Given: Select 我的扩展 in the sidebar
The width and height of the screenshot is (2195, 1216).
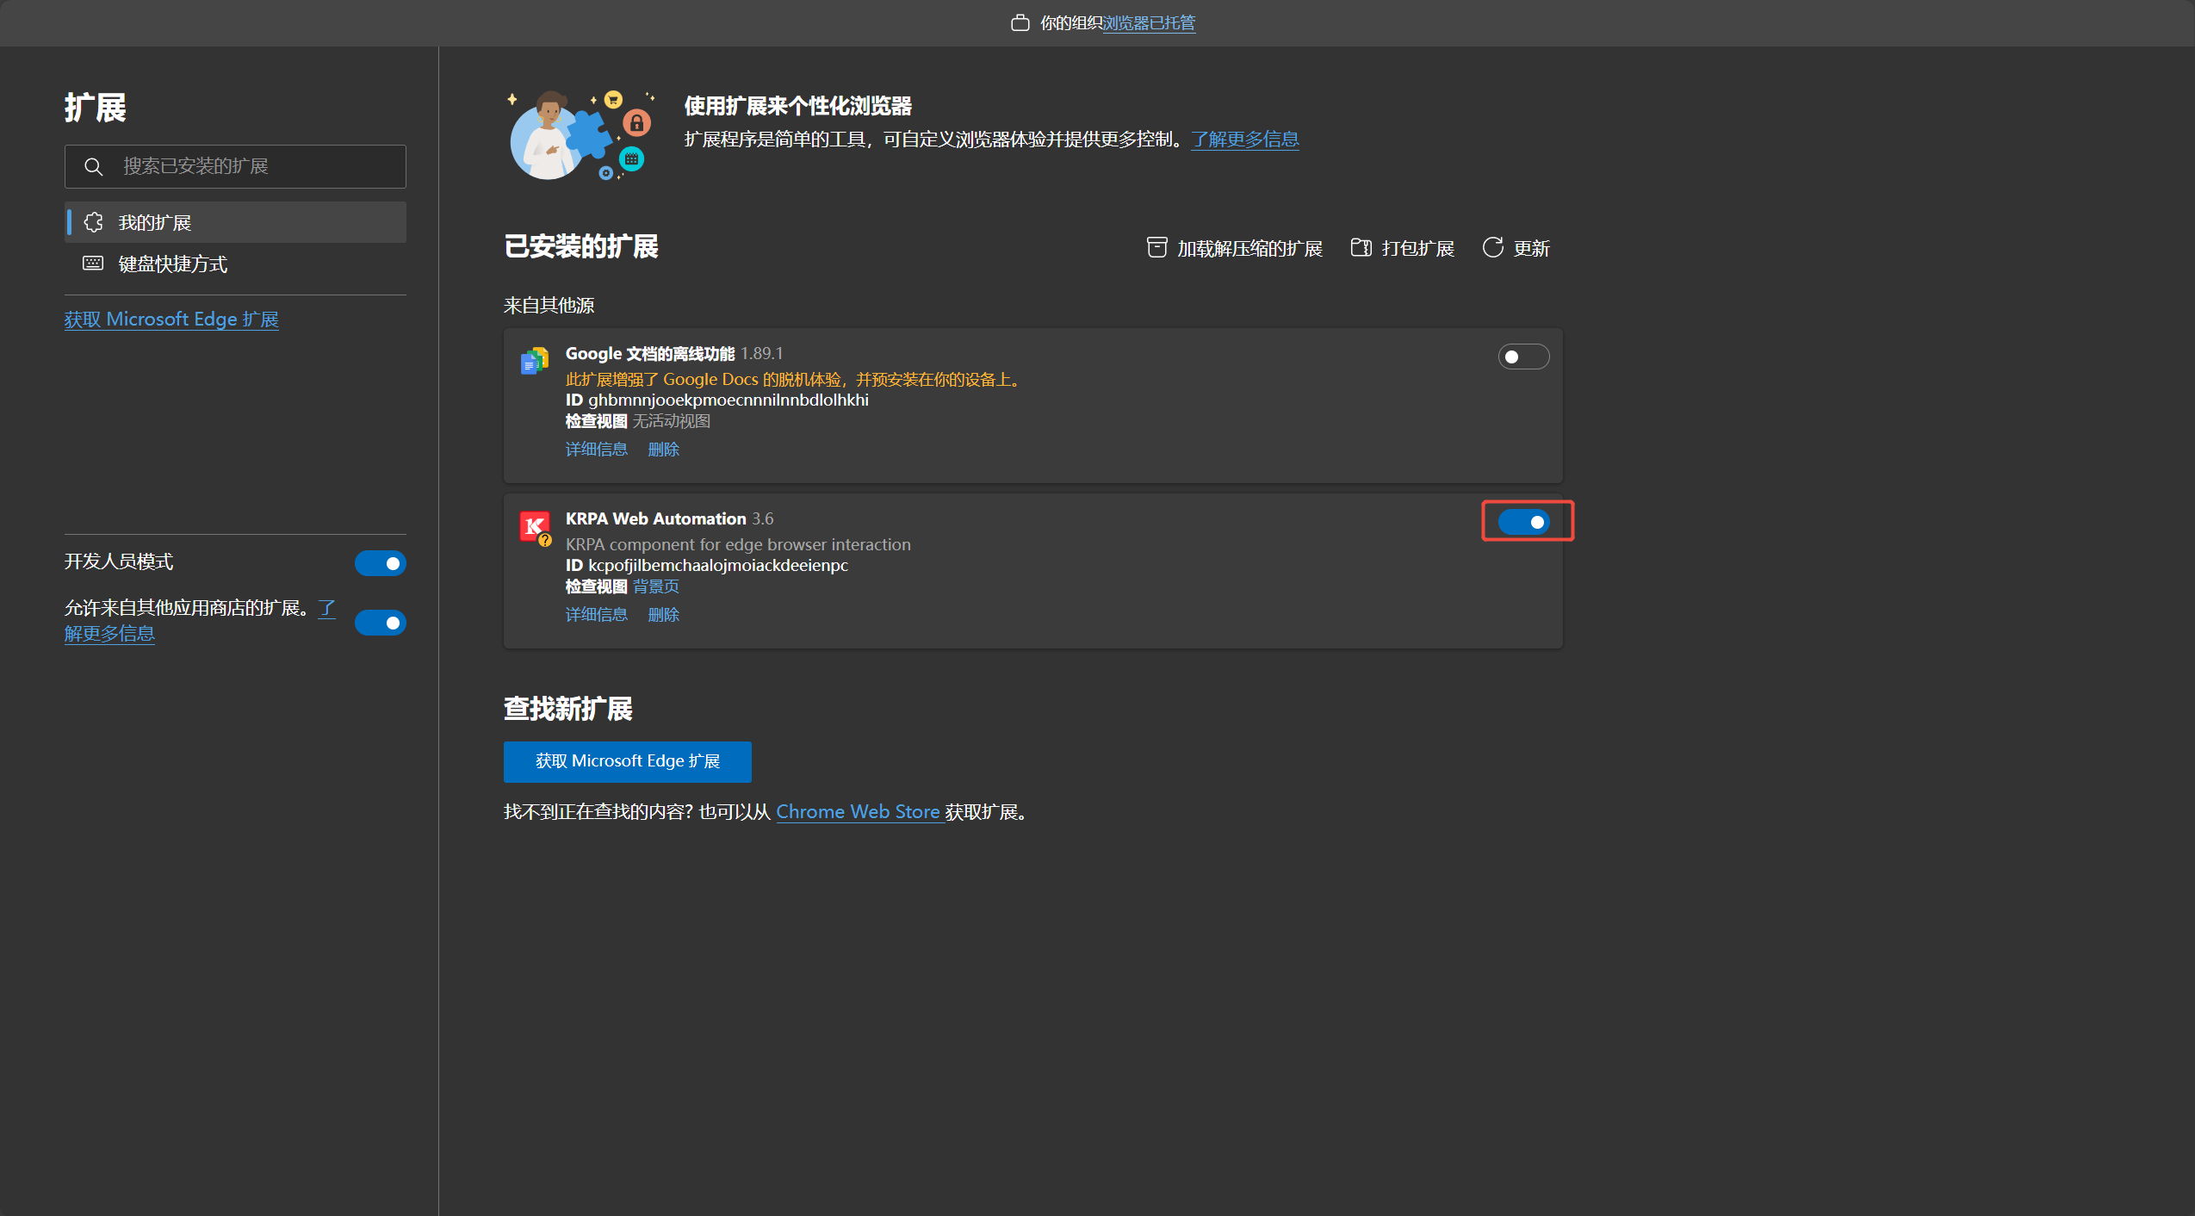Looking at the screenshot, I should click(236, 222).
